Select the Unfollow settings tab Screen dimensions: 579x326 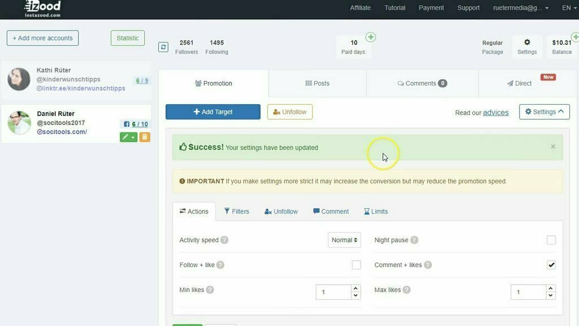pos(281,212)
